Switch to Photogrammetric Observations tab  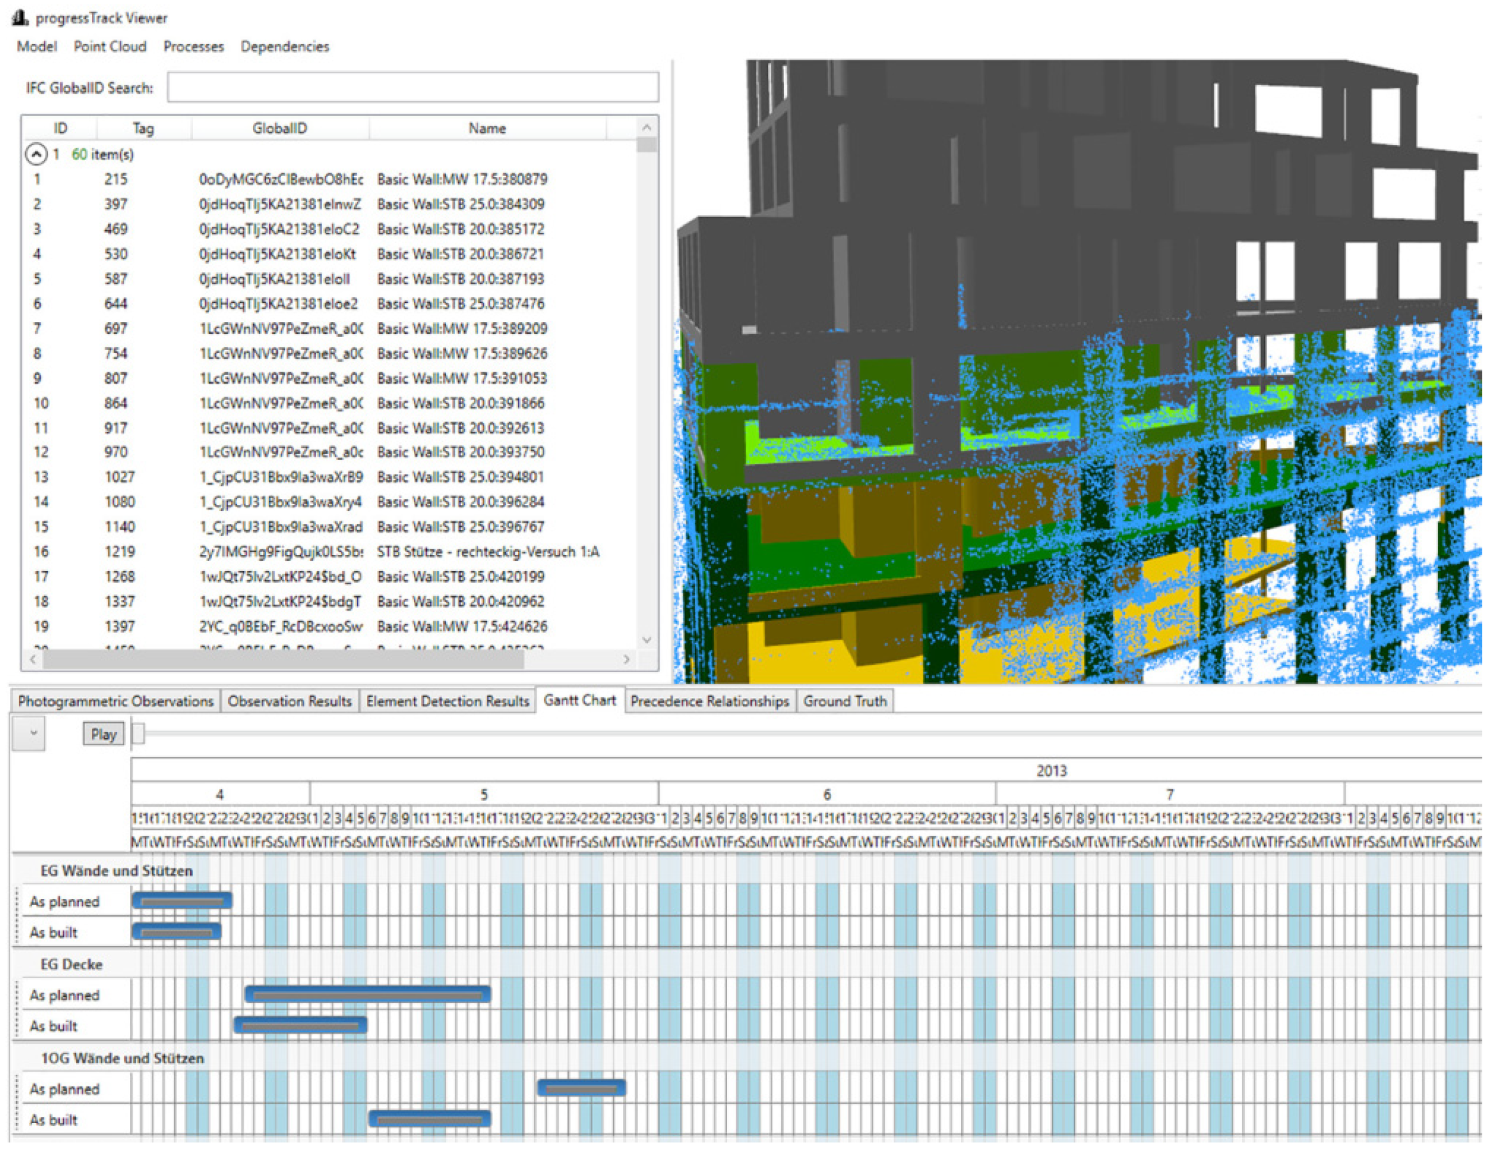115,701
